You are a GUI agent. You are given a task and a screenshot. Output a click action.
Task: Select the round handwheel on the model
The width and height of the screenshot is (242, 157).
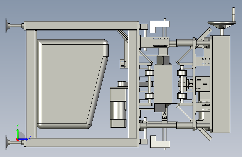point(222,25)
